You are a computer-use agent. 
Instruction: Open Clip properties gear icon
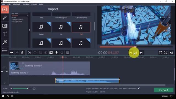coord(62,53)
